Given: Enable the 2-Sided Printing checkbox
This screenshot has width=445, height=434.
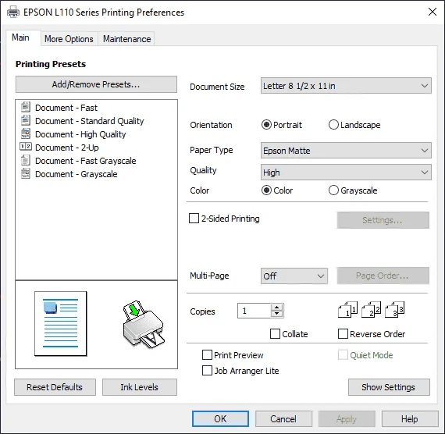Looking at the screenshot, I should coord(194,219).
